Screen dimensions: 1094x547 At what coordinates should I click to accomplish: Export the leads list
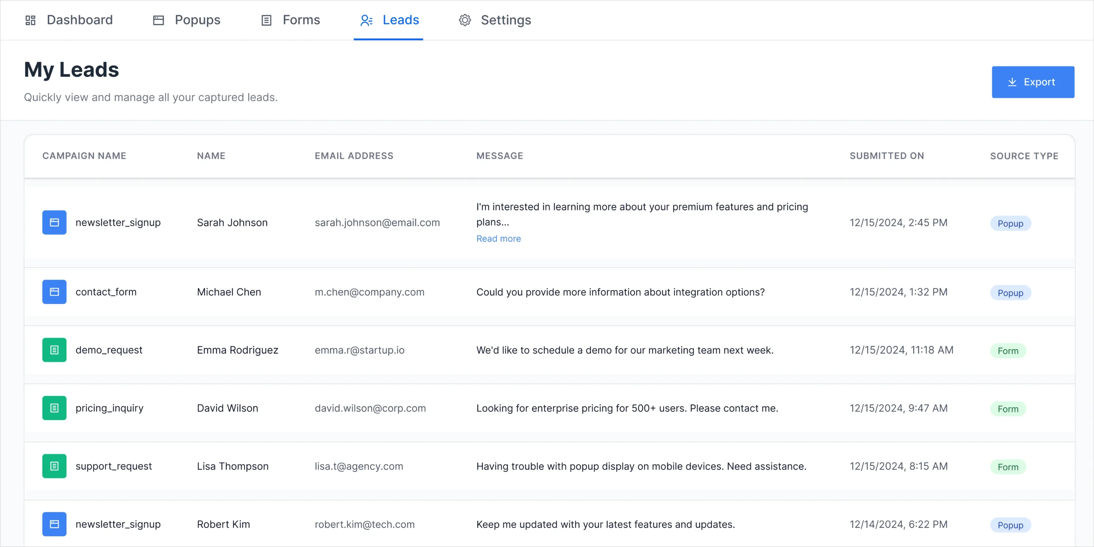1033,82
